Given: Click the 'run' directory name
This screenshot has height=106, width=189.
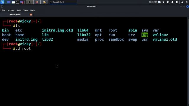Looking at the screenshot, I should click(112, 35).
